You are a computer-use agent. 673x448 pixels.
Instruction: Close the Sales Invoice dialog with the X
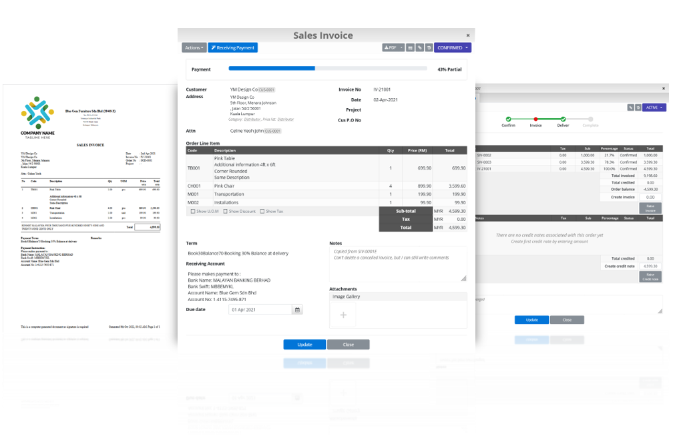point(468,35)
